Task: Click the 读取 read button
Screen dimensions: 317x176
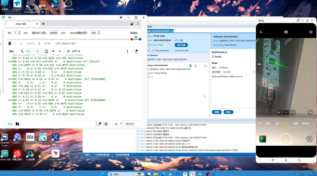Action: point(216,112)
